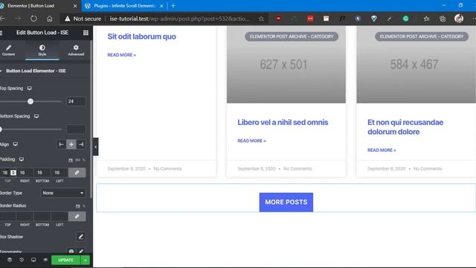Select PX unit for Padding
The image size is (476, 268).
coord(71,160)
